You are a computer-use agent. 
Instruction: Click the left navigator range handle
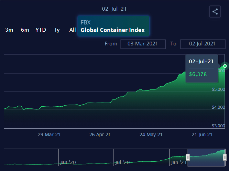coord(188,157)
